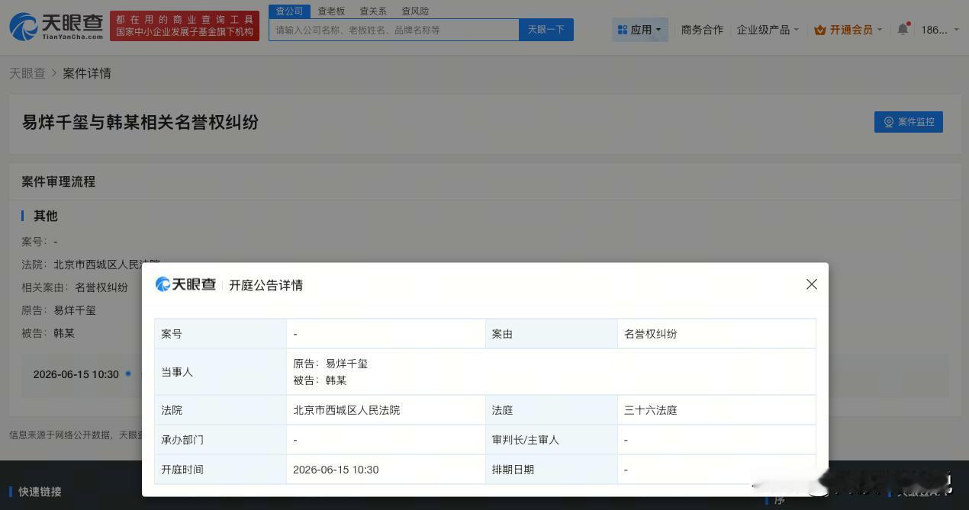Click the red promotional banner
The width and height of the screenshot is (969, 510).
tap(185, 26)
